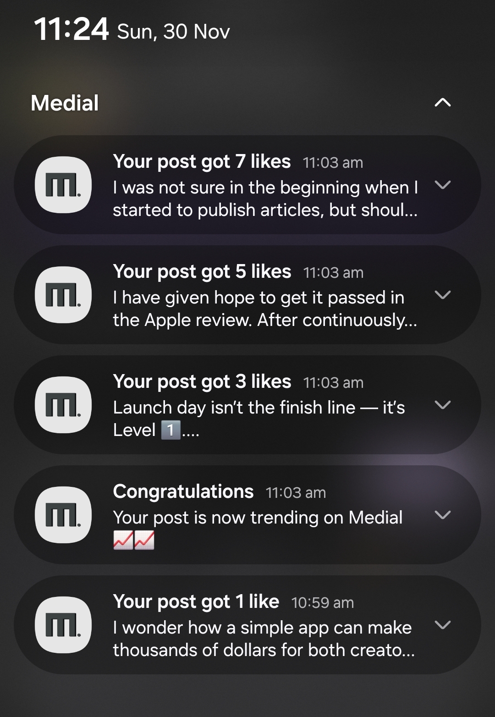Expand the Congratulations trending notification
Image resolution: width=495 pixels, height=717 pixels.
(x=442, y=515)
